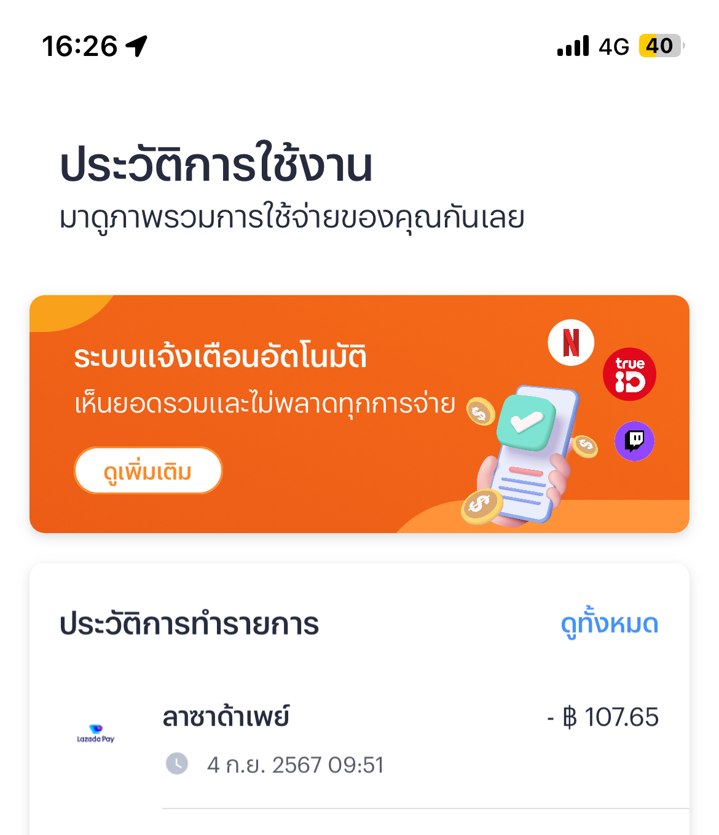Tap the 4G network indicator
This screenshot has width=719, height=835.
coord(614,47)
